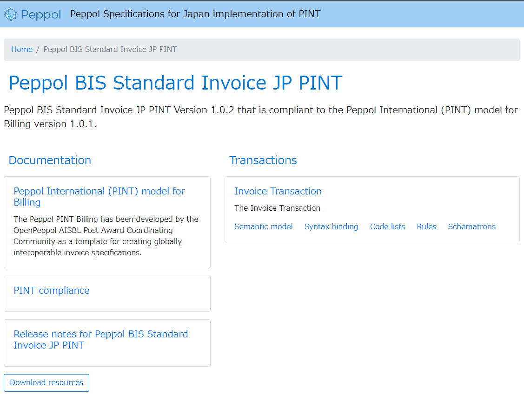Click the page title Peppol BIS Standard Invoice JP PINT
524x394 pixels.
click(175, 83)
